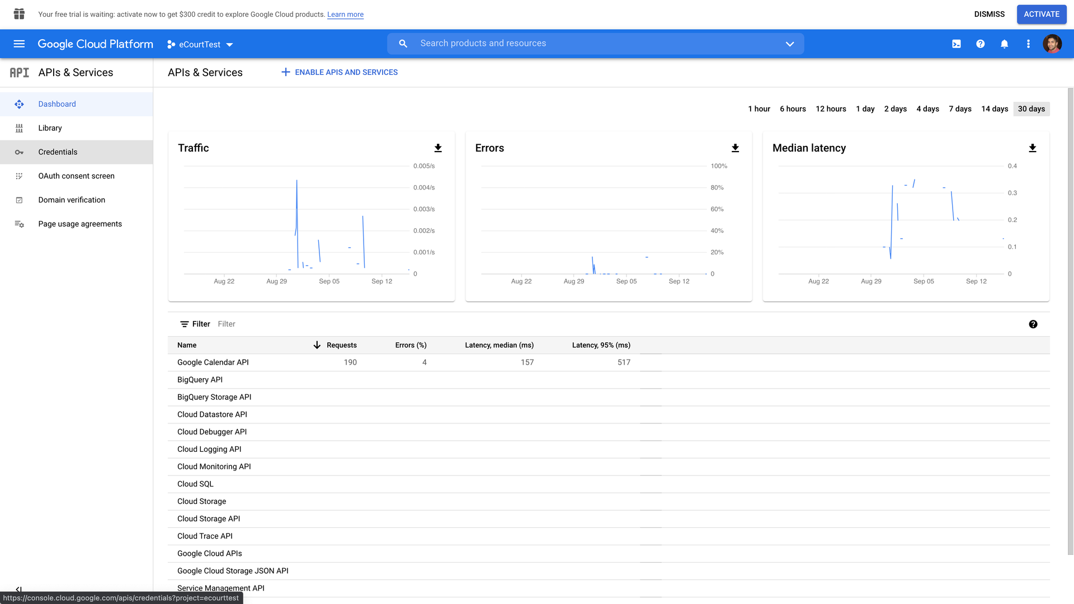Open the notifications bell
The width and height of the screenshot is (1074, 604).
tap(1004, 44)
